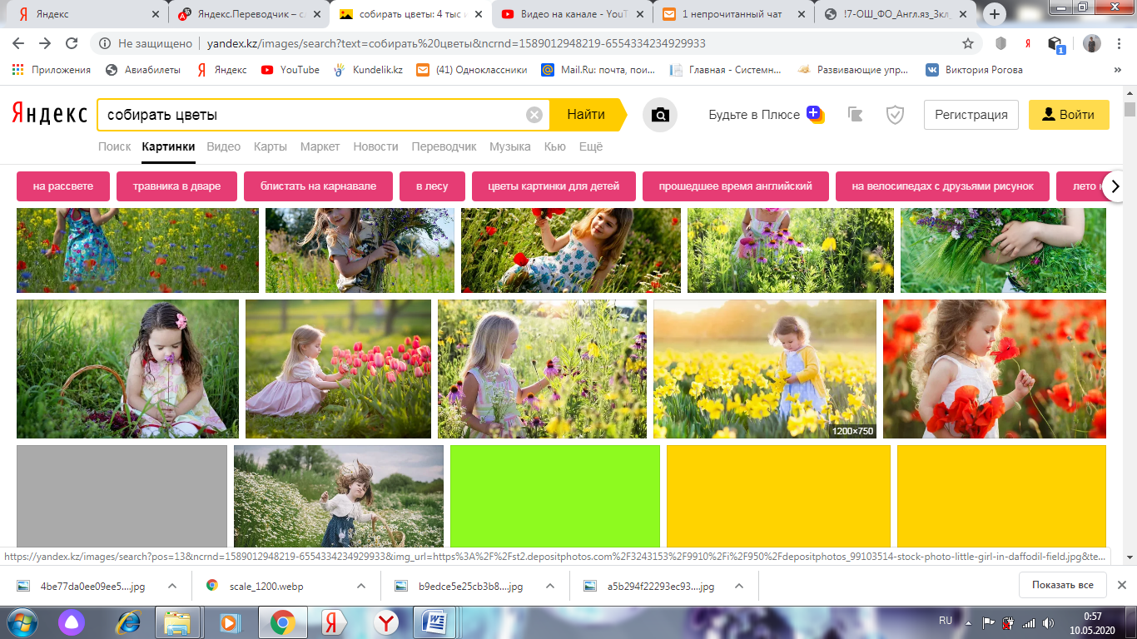Viewport: 1137px width, 639px height.
Task: Open File Explorer from taskbar
Action: 178,622
